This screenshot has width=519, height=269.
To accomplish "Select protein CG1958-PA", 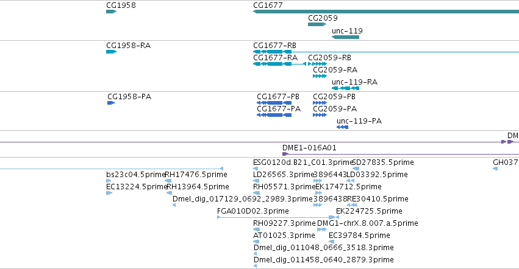I will pos(129,97).
